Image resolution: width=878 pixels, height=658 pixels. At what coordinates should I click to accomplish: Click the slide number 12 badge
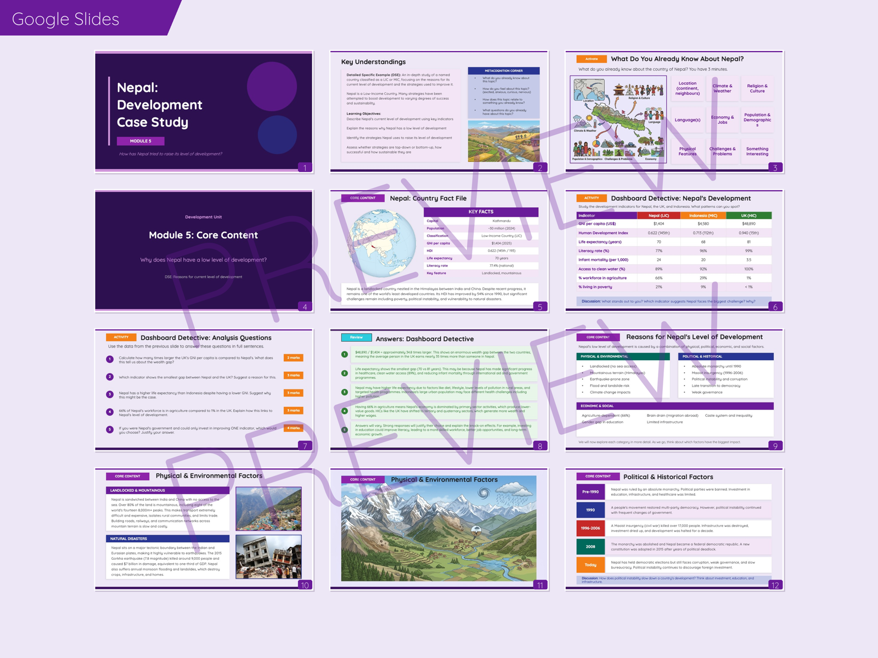pyautogui.click(x=775, y=585)
